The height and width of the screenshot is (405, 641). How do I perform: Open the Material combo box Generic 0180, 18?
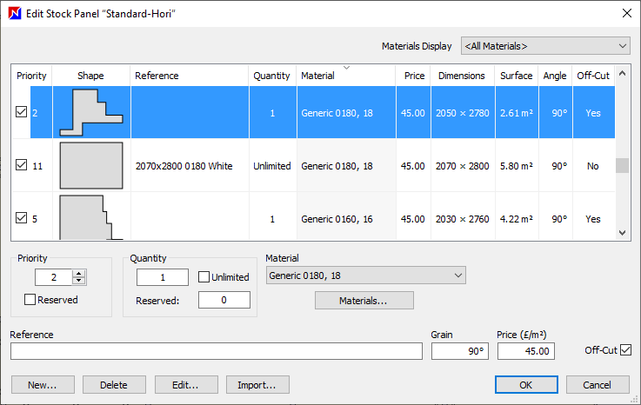point(365,276)
